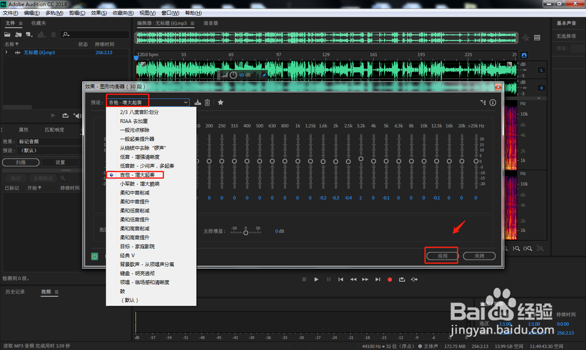The width and height of the screenshot is (586, 350).
Task: Click the 设置 settings button
Action: click(60, 162)
